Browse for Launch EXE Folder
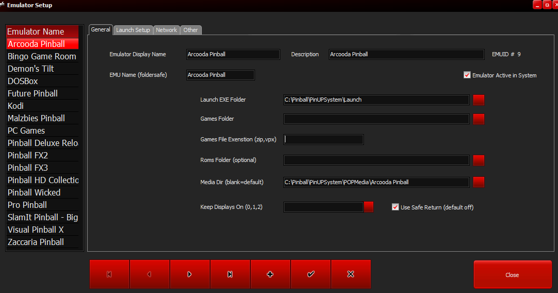The image size is (558, 293). coord(479,100)
